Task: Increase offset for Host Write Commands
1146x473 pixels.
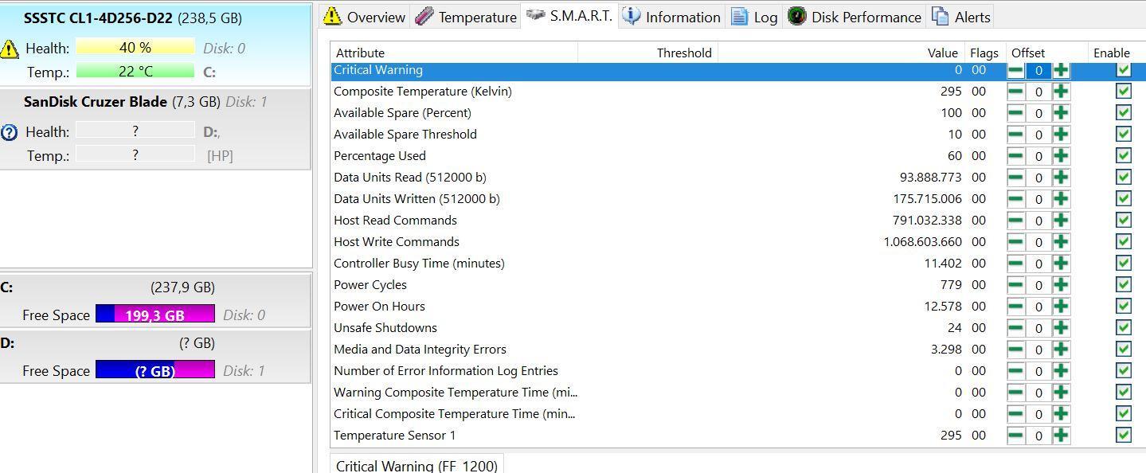Action: click(1061, 242)
